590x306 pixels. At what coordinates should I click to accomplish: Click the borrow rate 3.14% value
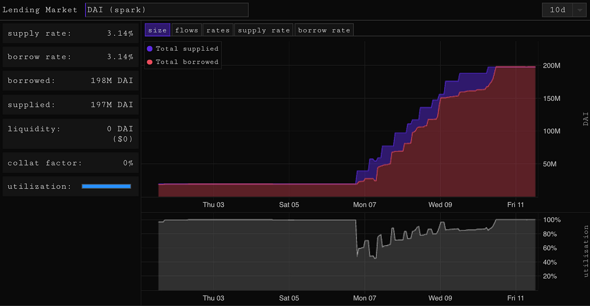[x=120, y=57]
